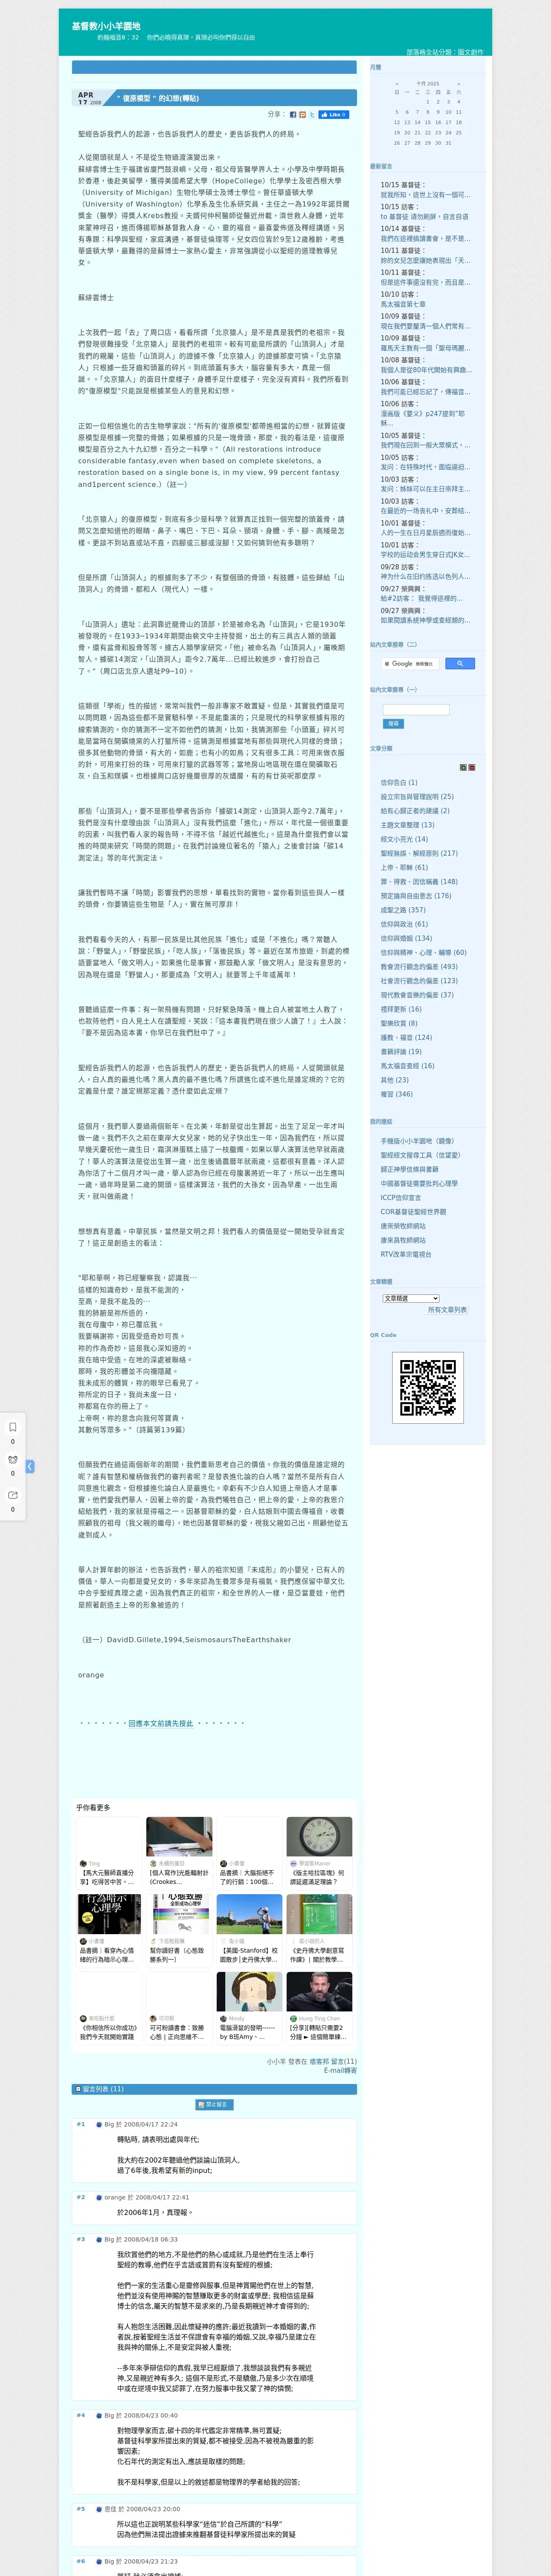Open the 信仰告白 (1) category
This screenshot has height=2576, width=551.
[399, 783]
